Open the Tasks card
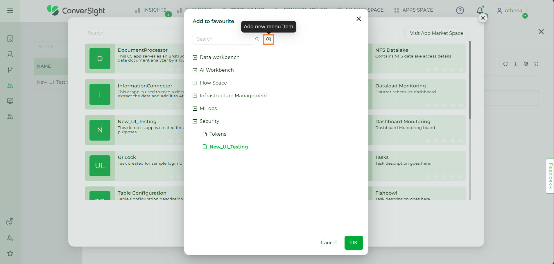This screenshot has width=554, height=264. 417,166
